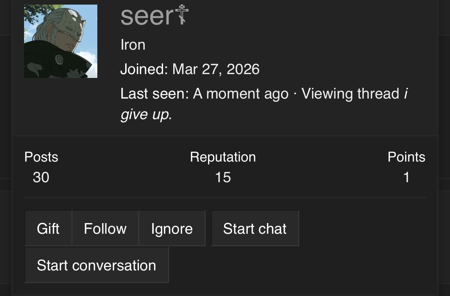Click the Posts label
The image size is (450, 296).
click(x=41, y=157)
